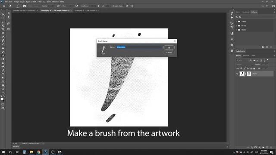Click Cancel in Brush Name dialog
Image resolution: width=276 pixels, height=155 pixels.
(x=169, y=53)
